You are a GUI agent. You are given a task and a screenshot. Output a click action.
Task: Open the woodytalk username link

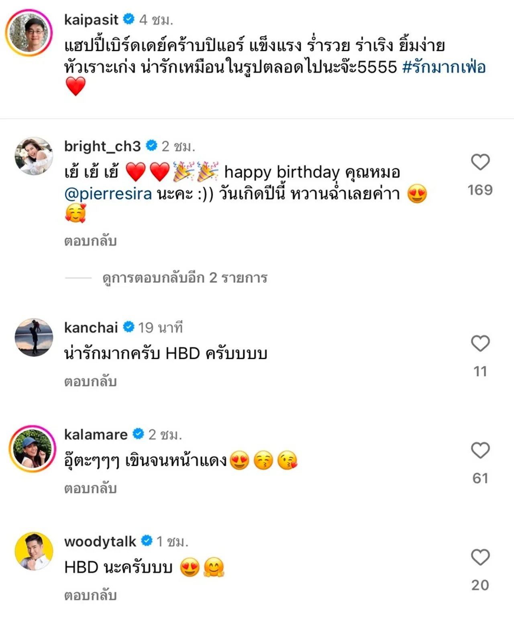point(100,542)
